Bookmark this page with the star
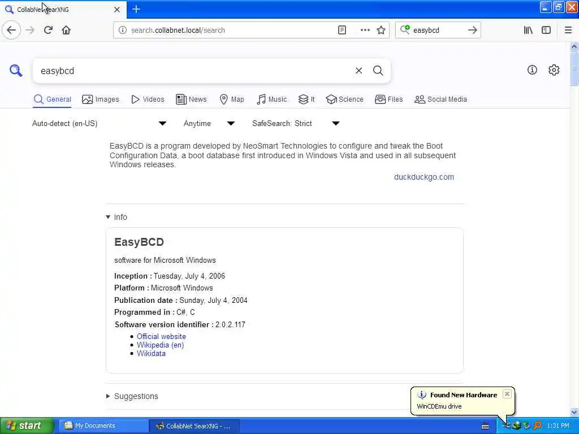 (x=381, y=31)
